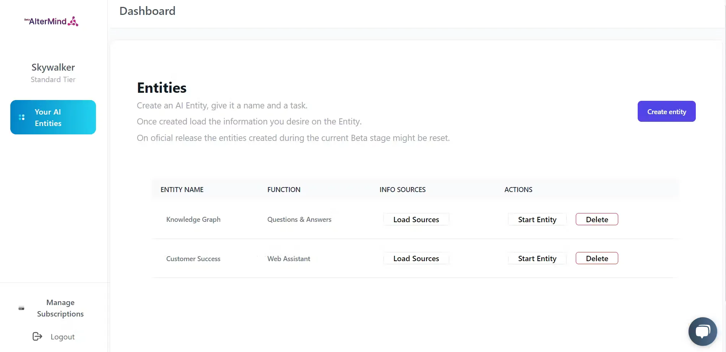The width and height of the screenshot is (726, 352).
Task: Select the Your AI Entities sidebar section
Action: (53, 117)
